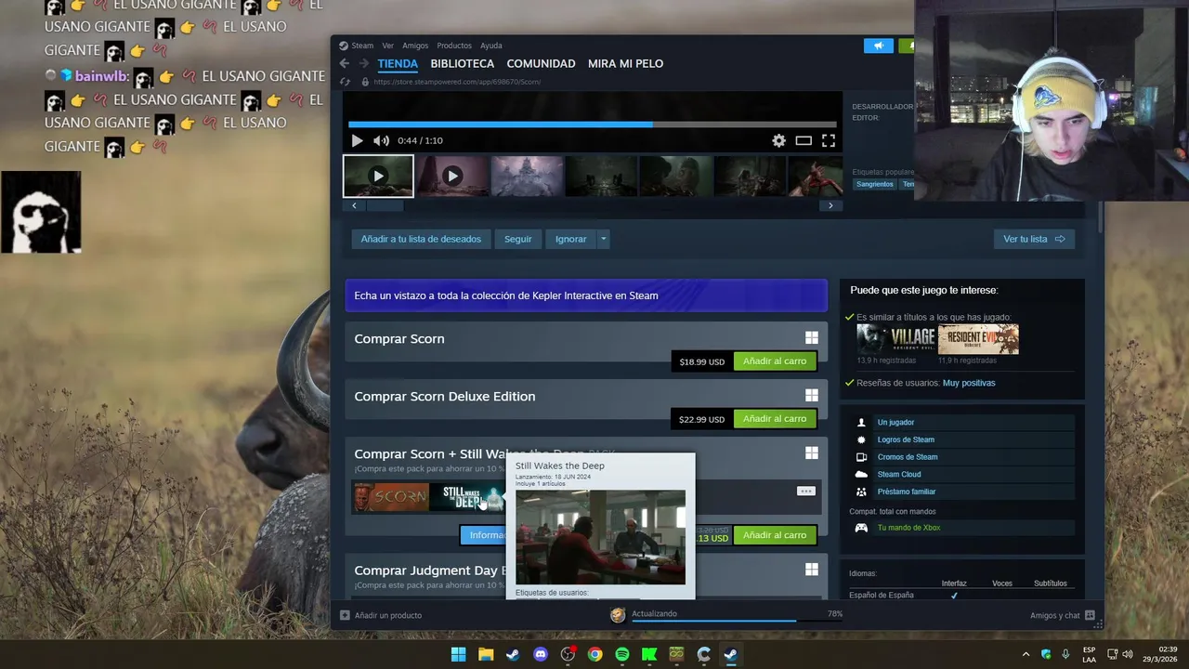Click Windows icon on Still Wakes pack row
The width and height of the screenshot is (1189, 669).
pyautogui.click(x=812, y=453)
